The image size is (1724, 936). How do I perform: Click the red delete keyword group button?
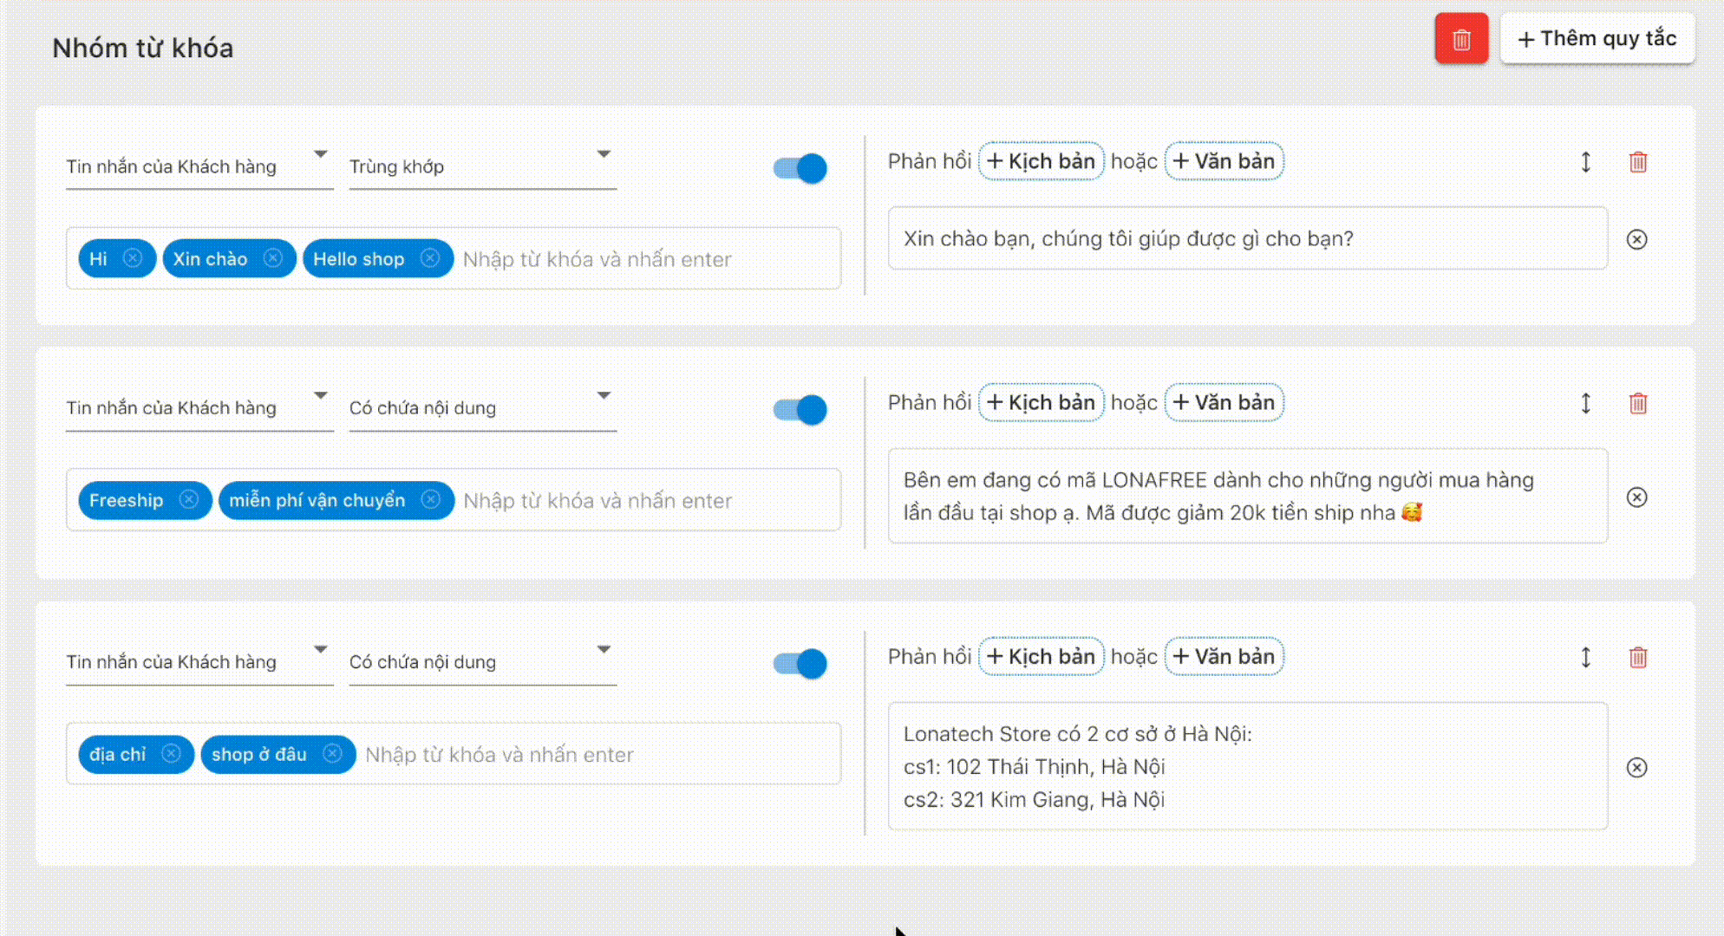(x=1461, y=39)
